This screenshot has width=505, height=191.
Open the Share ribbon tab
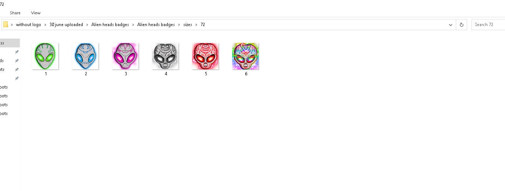pos(15,13)
